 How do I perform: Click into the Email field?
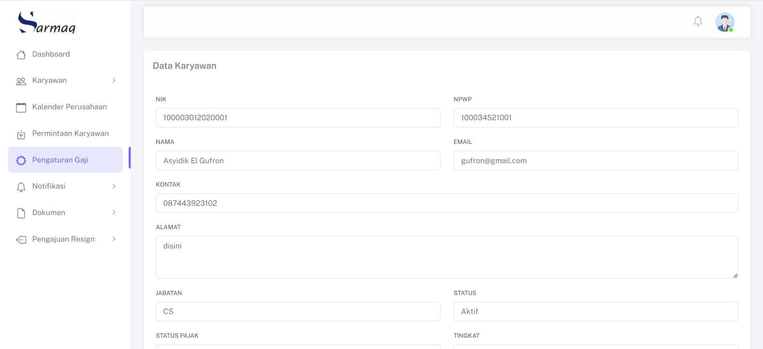point(596,160)
